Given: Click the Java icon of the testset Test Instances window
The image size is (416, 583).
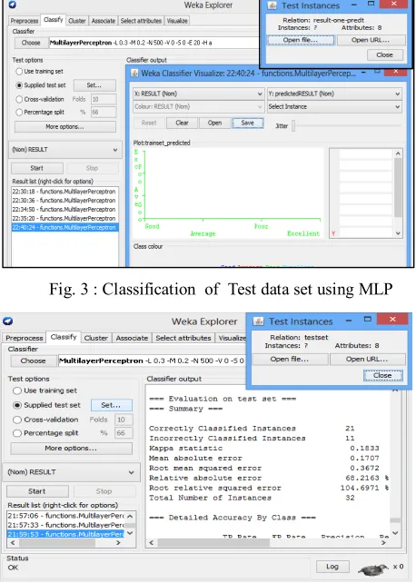Looking at the screenshot, I should pos(258,321).
